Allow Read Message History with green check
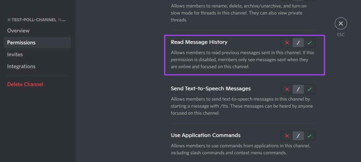Viewport: 361px width, 162px height. (310, 43)
